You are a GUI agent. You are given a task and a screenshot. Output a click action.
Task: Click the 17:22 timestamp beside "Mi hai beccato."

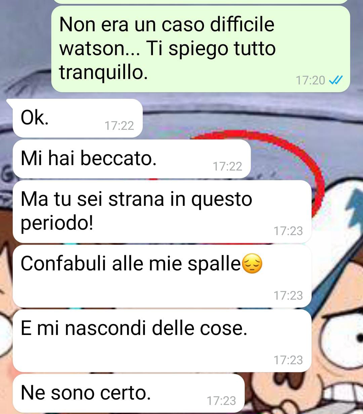pos(228,166)
